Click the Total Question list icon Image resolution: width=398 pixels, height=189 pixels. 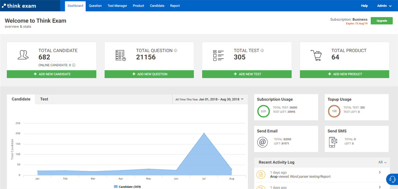coord(121,55)
